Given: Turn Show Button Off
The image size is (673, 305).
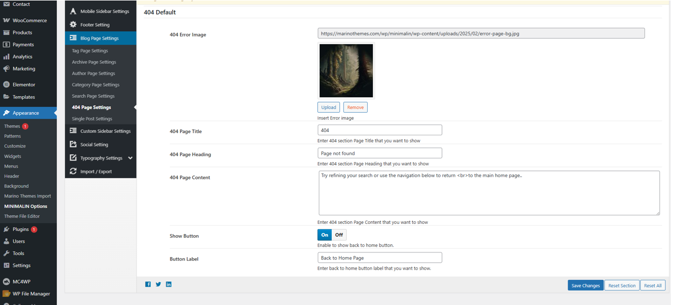Looking at the screenshot, I should (x=339, y=235).
